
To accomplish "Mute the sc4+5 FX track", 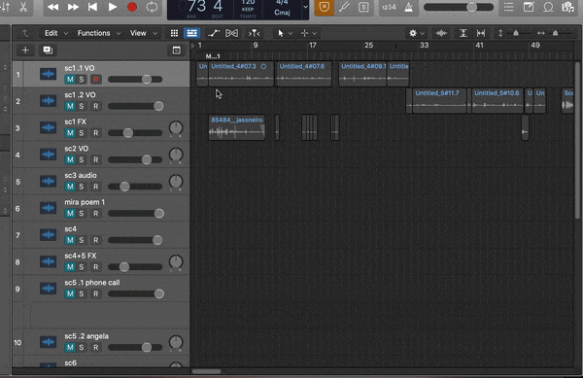I will click(70, 266).
